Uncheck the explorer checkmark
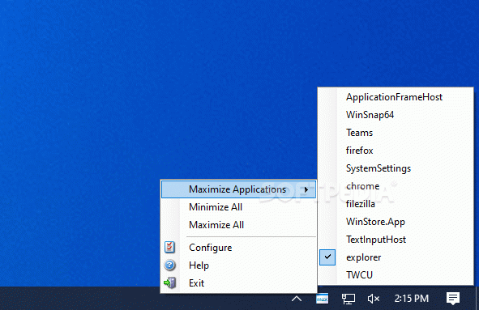 click(x=327, y=257)
